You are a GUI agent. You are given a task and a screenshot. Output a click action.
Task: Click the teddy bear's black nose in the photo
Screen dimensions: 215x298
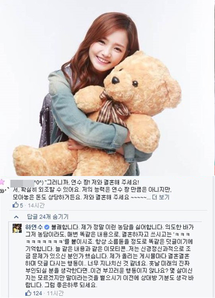tap(115, 80)
